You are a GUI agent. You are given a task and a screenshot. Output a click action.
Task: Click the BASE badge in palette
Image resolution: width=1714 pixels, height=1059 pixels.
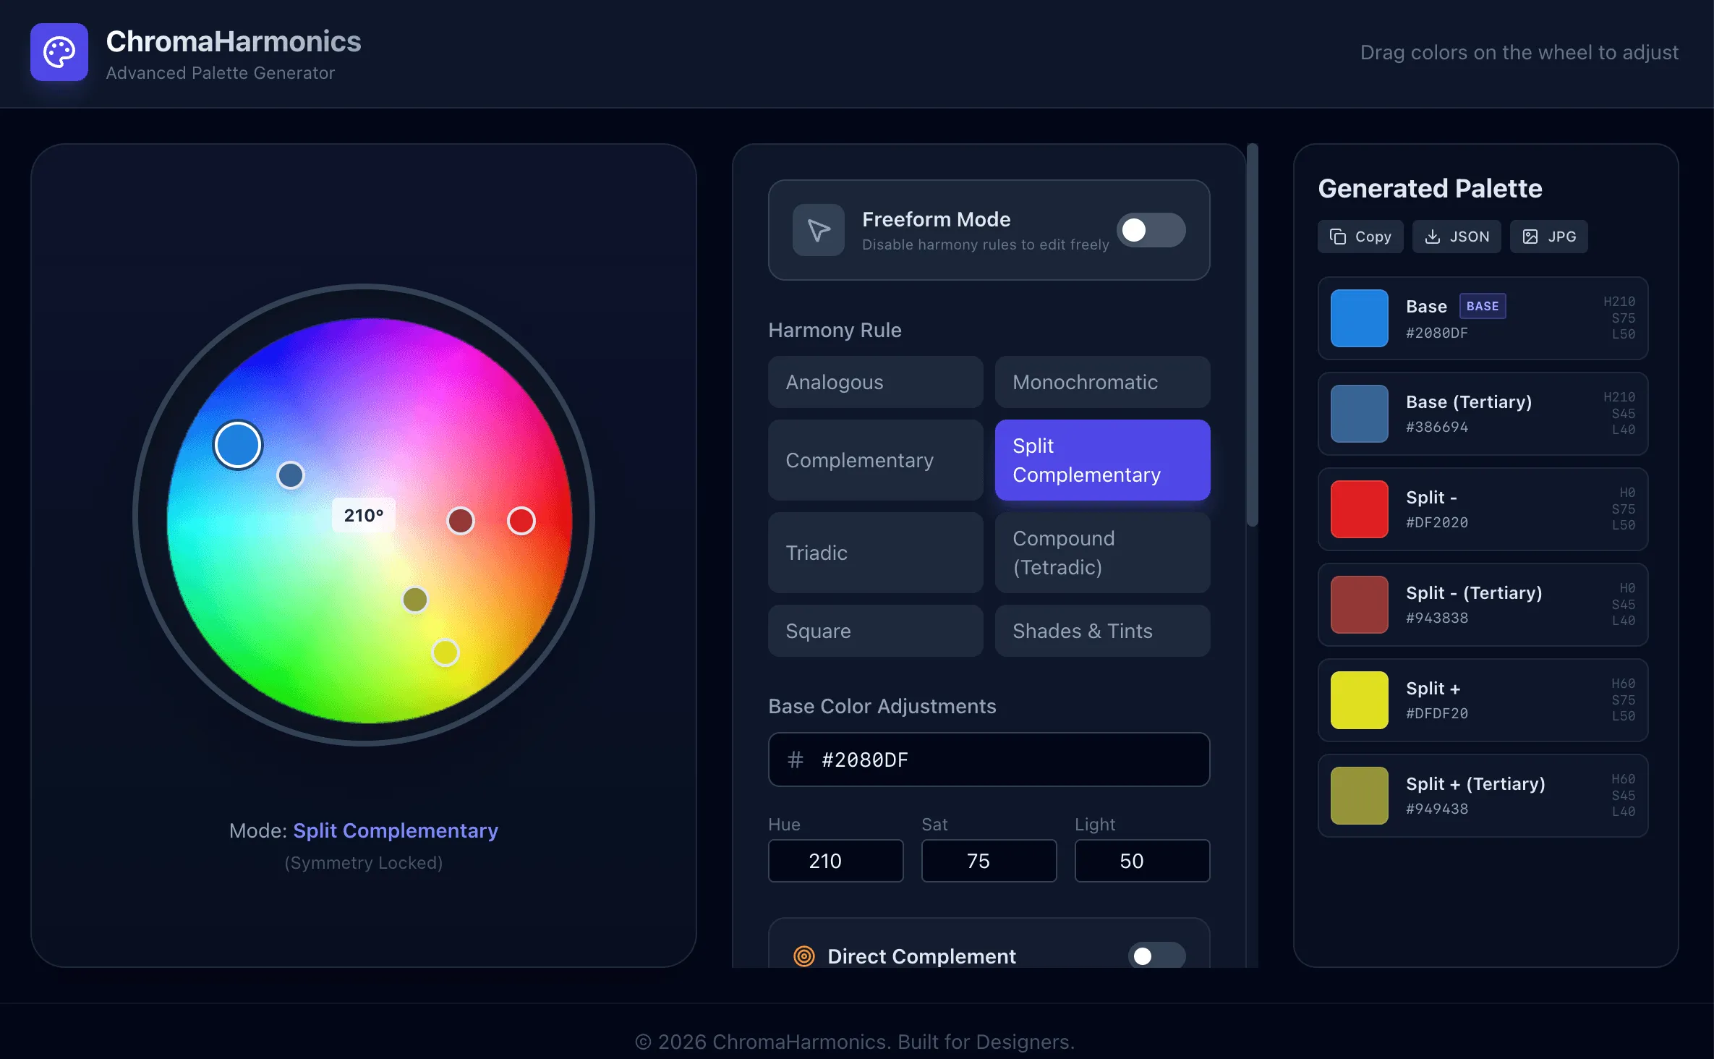pyautogui.click(x=1483, y=306)
